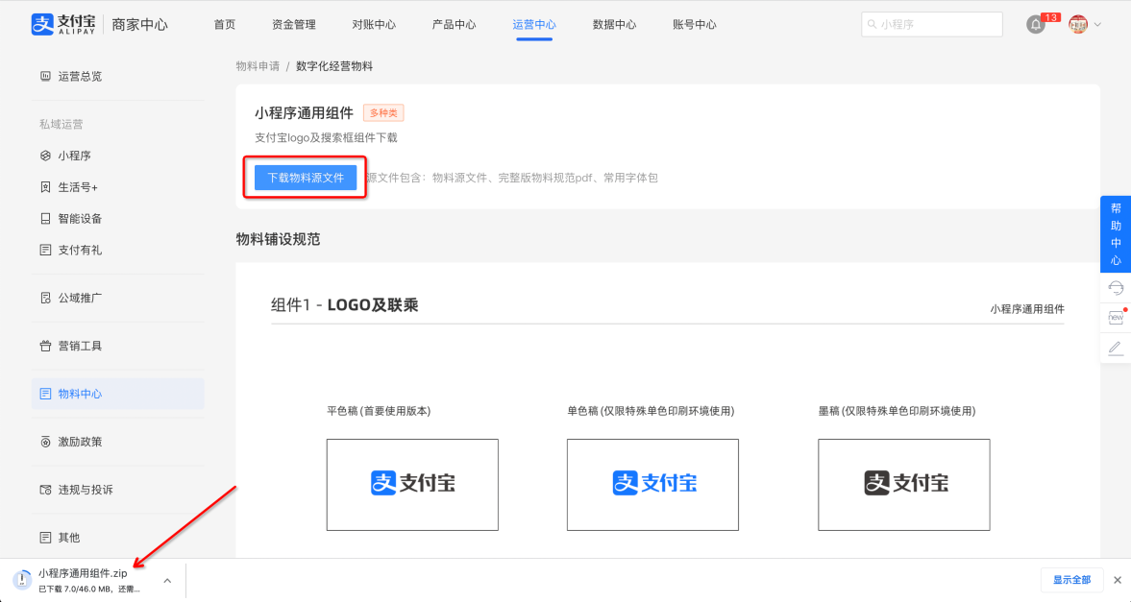1131x602 pixels.
Task: Open the 帮助中心 side panel button
Action: [1115, 234]
